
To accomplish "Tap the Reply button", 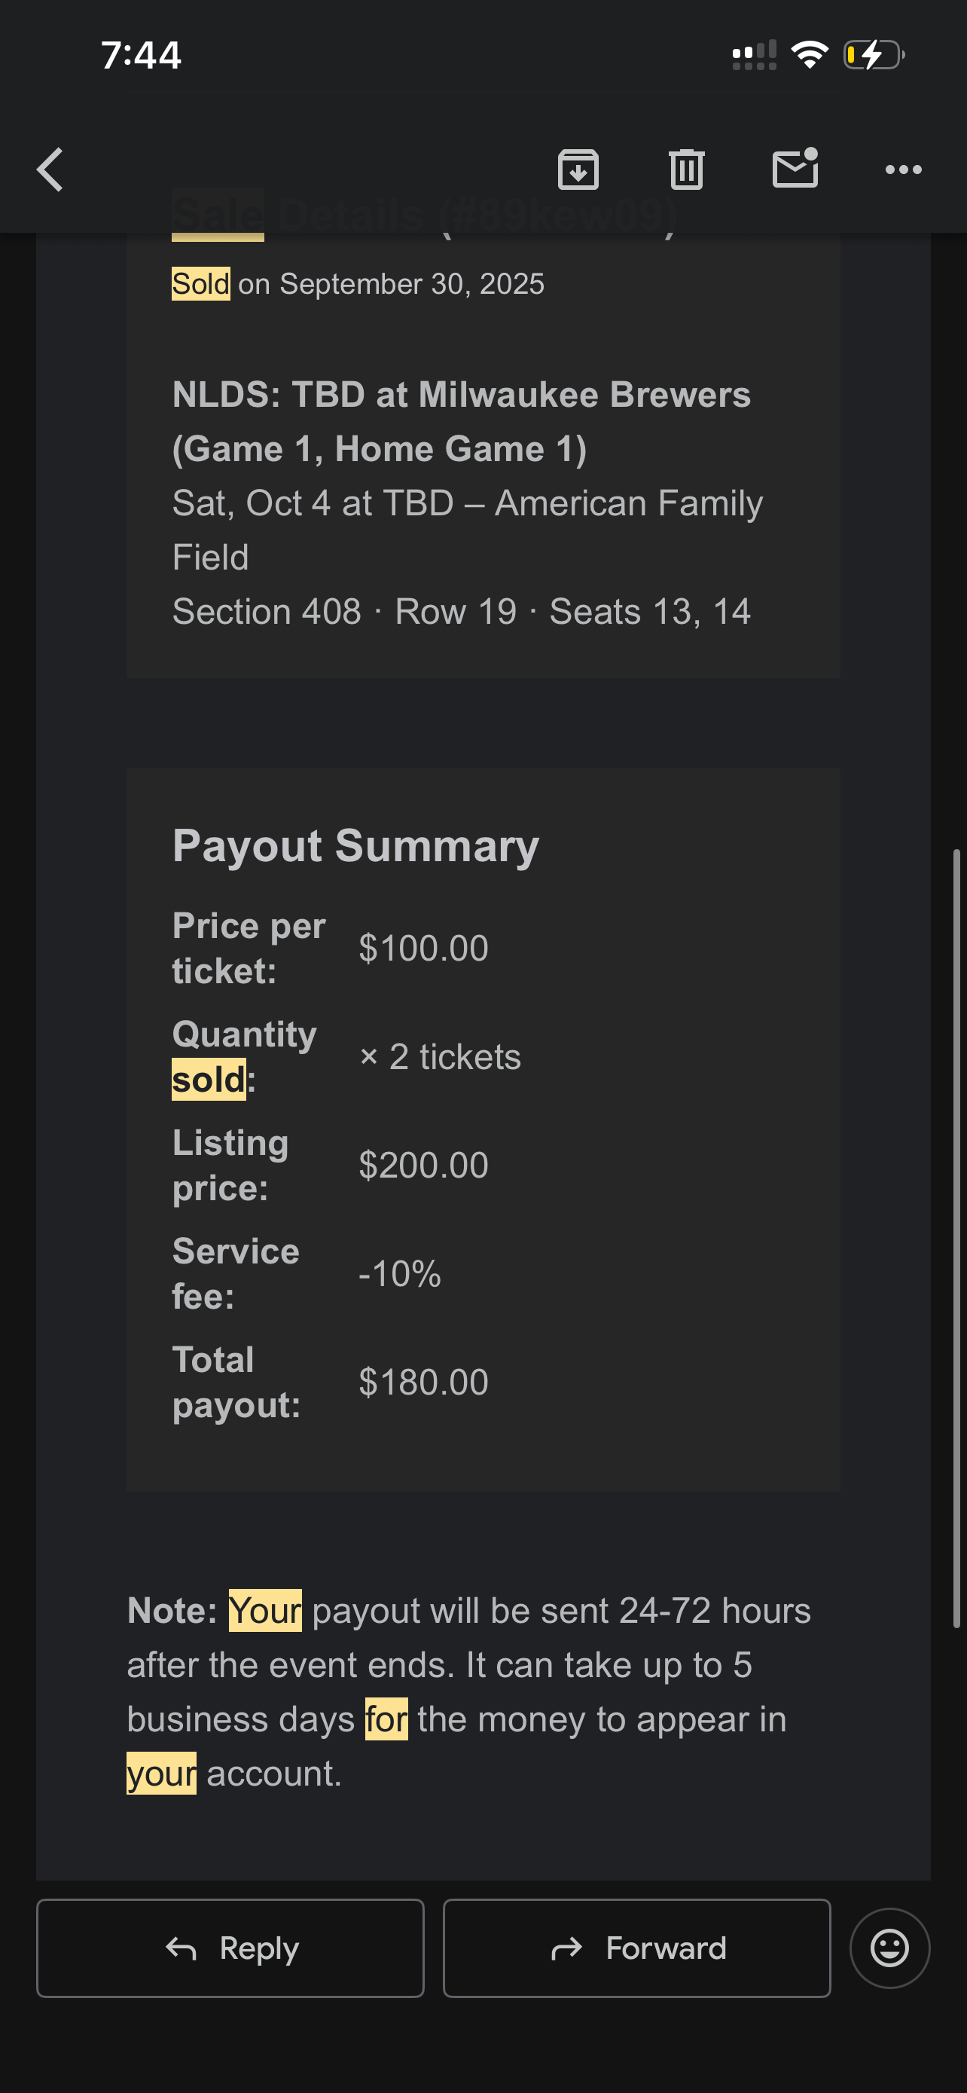I will (x=230, y=1948).
